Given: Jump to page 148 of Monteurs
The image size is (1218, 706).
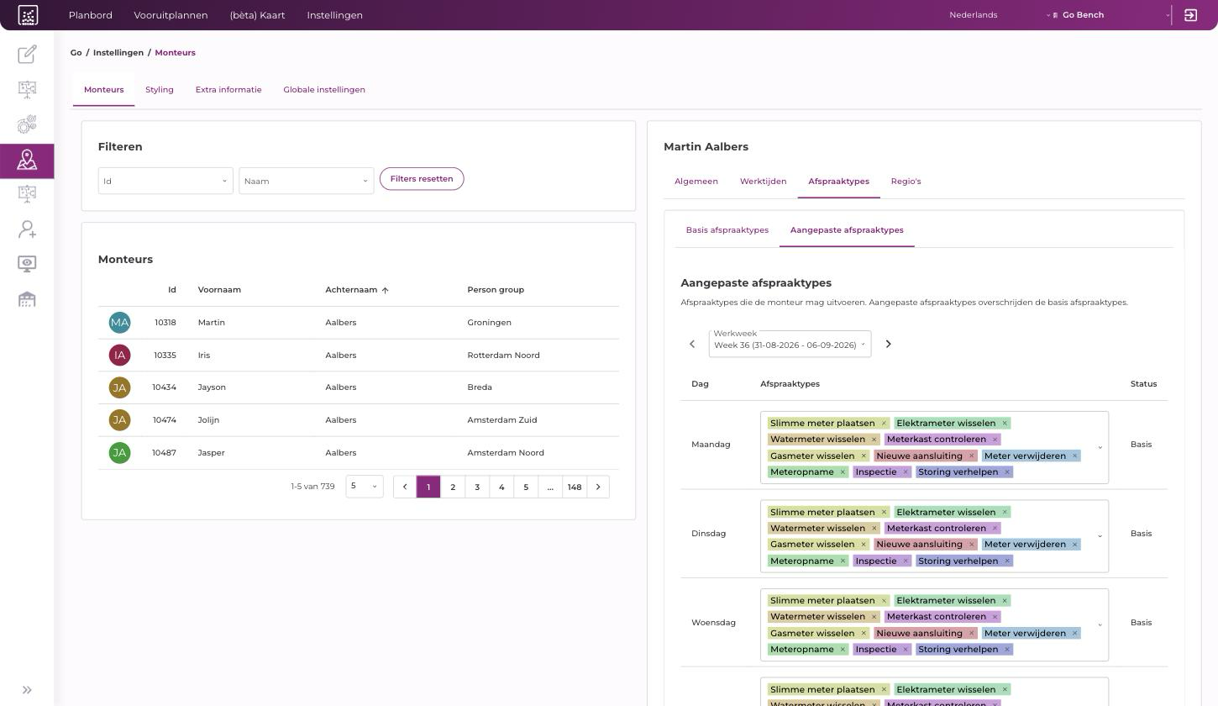Looking at the screenshot, I should coord(575,487).
